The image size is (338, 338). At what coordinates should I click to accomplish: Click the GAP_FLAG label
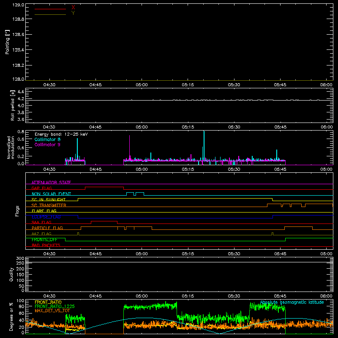point(41,188)
